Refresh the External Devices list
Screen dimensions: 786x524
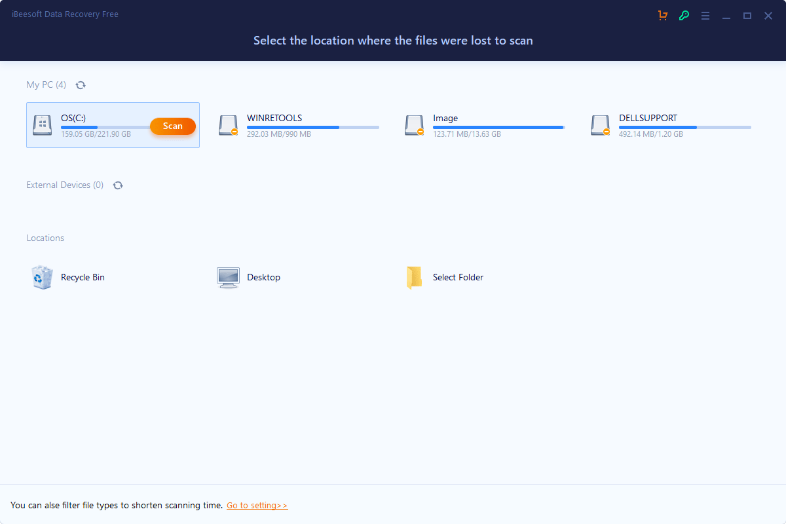[x=118, y=185]
